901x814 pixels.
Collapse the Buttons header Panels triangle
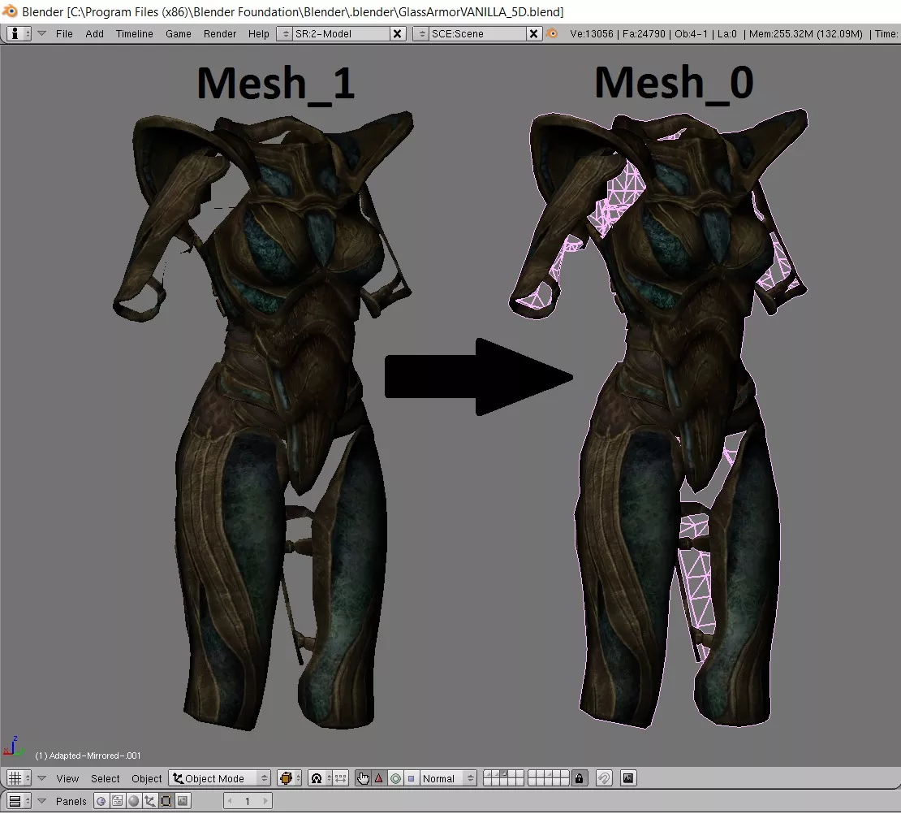tap(42, 801)
